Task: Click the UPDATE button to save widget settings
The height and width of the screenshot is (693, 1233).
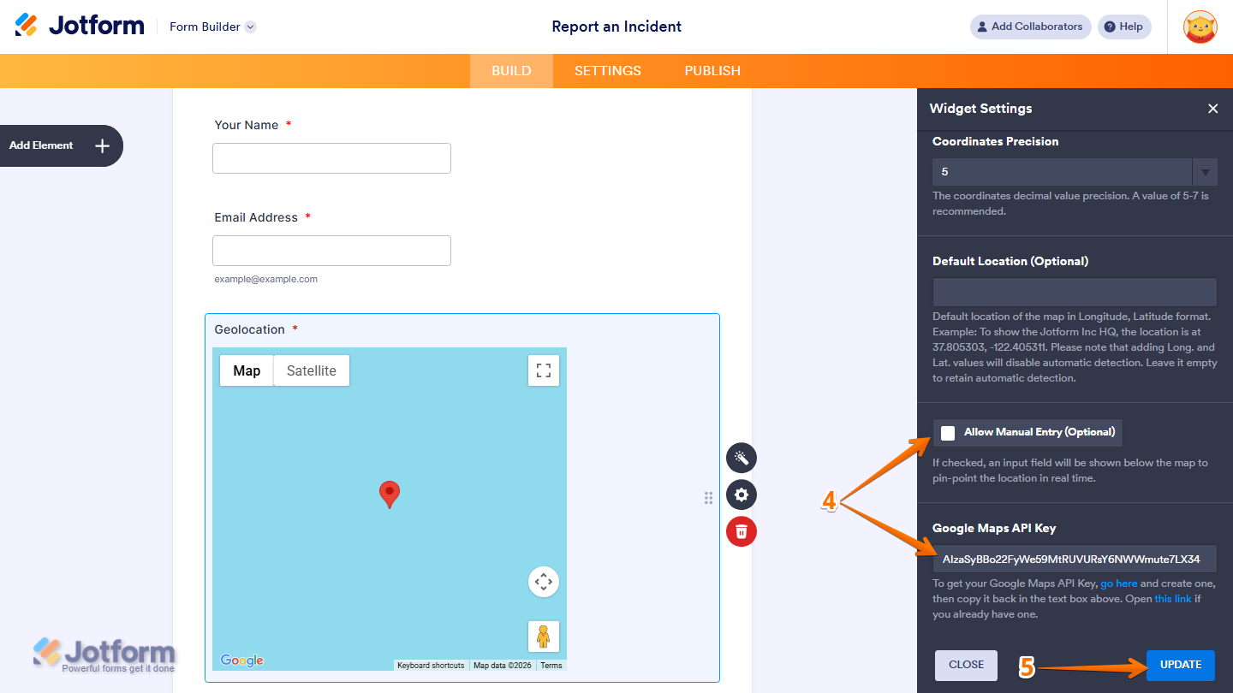Action: click(1180, 665)
